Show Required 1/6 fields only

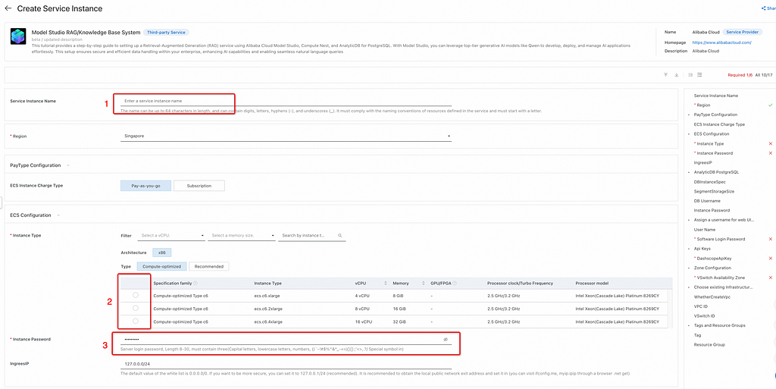(740, 75)
